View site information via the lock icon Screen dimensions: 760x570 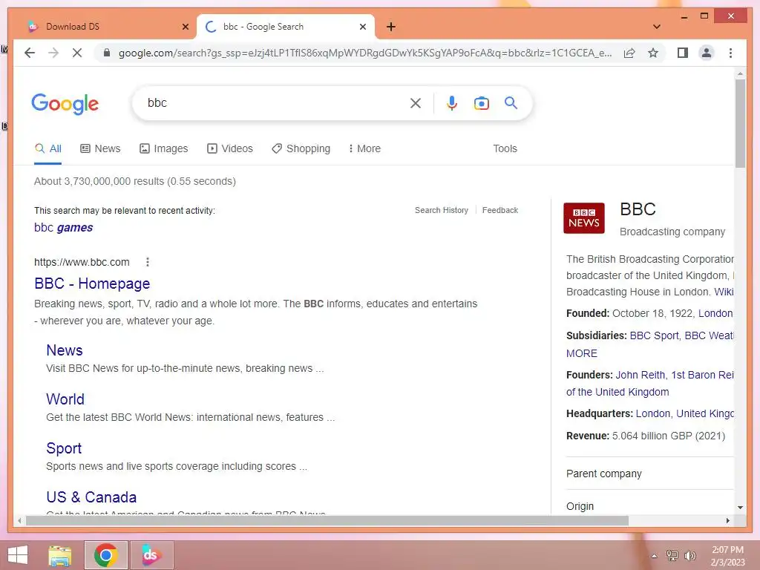pyautogui.click(x=107, y=53)
